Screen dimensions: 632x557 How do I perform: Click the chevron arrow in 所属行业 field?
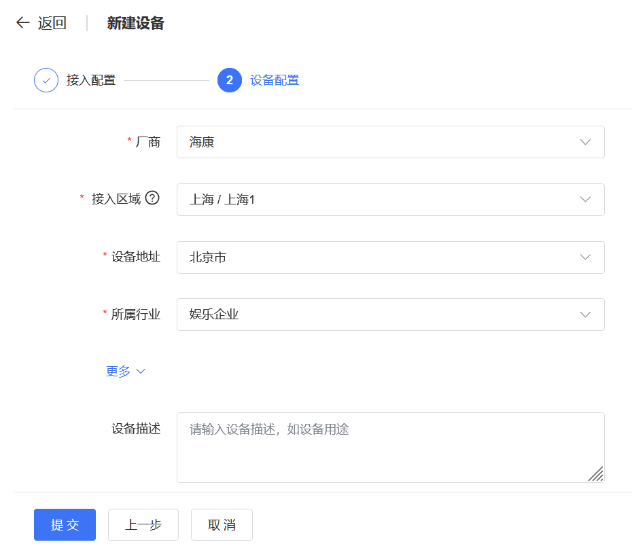click(x=585, y=315)
